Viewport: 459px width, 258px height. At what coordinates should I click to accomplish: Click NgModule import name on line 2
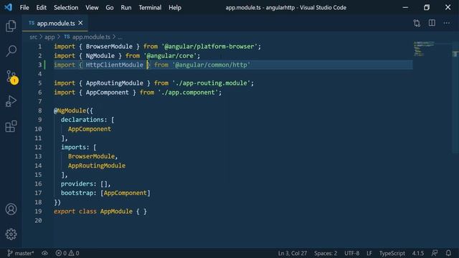pyautogui.click(x=100, y=56)
